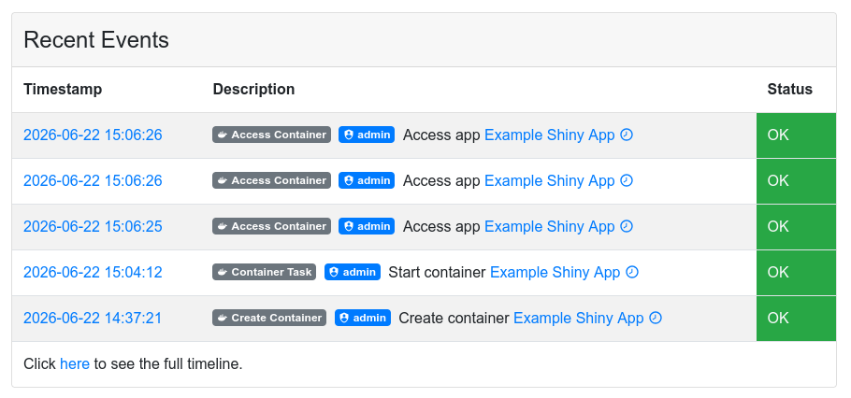This screenshot has height=398, width=851.
Task: Click clock icon in Create container row
Action: tap(656, 318)
